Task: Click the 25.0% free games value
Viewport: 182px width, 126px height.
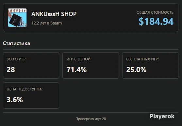Action: tap(136, 70)
